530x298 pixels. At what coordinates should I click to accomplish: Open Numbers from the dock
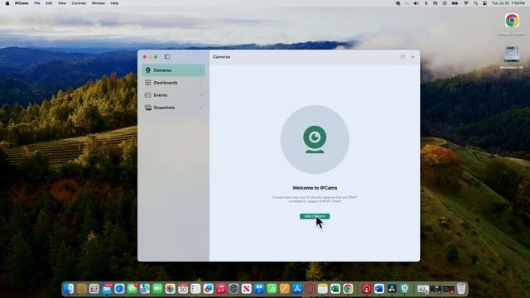coord(272,289)
